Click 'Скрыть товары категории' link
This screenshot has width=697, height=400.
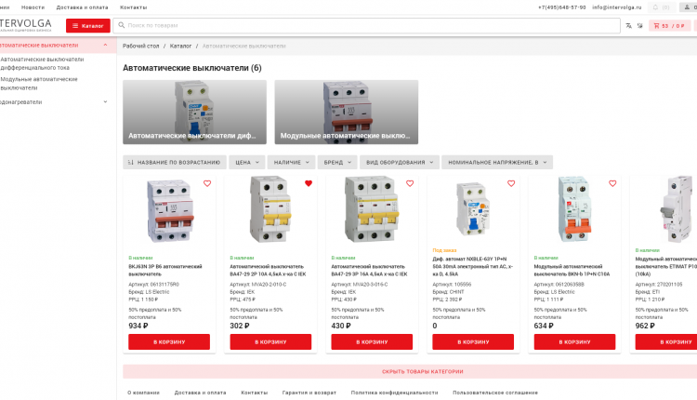pos(422,371)
